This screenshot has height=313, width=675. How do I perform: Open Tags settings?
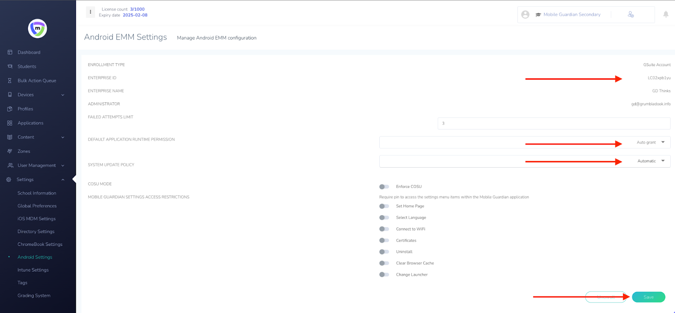(x=22, y=283)
